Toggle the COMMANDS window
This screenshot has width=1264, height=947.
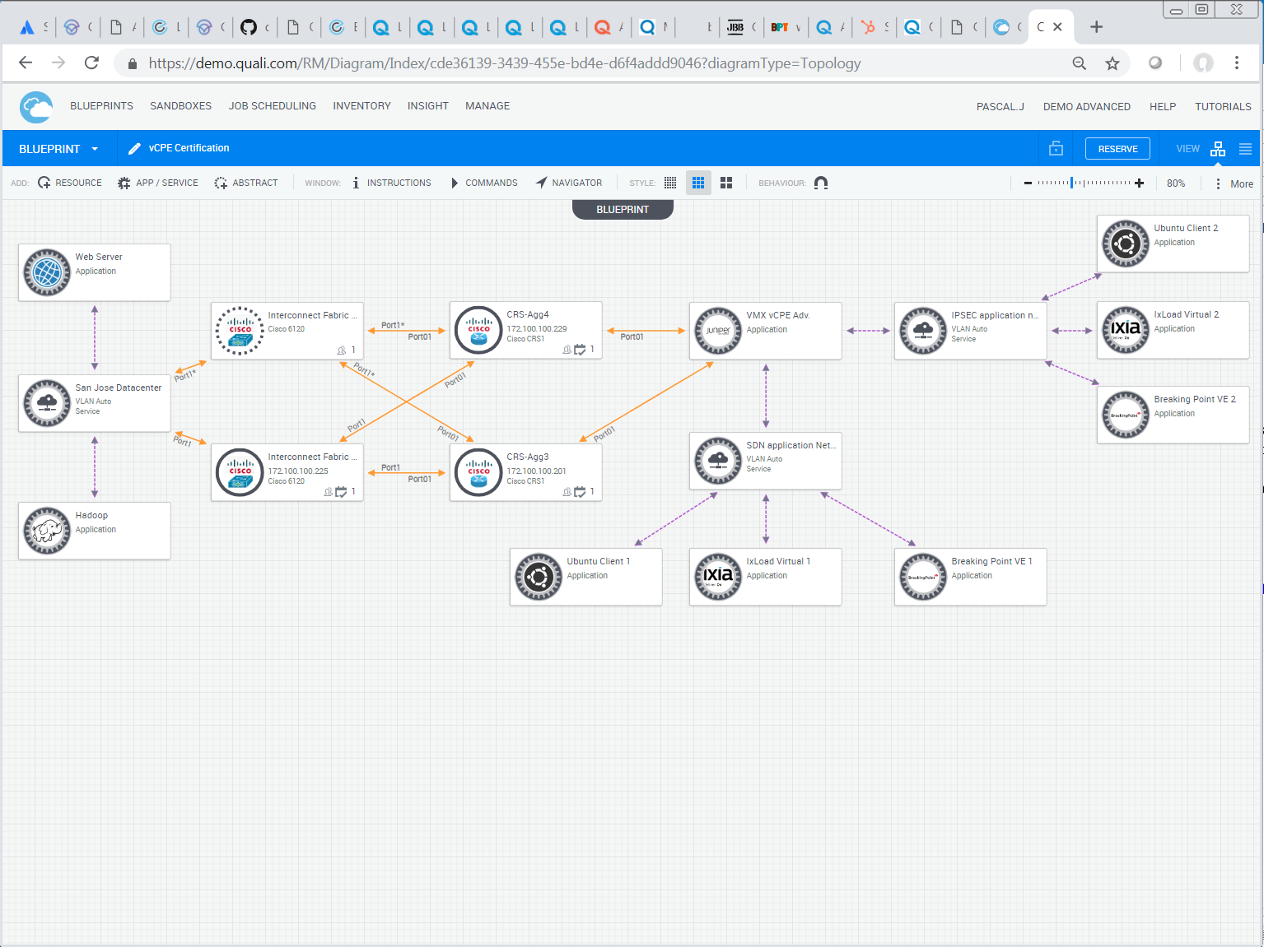point(484,183)
